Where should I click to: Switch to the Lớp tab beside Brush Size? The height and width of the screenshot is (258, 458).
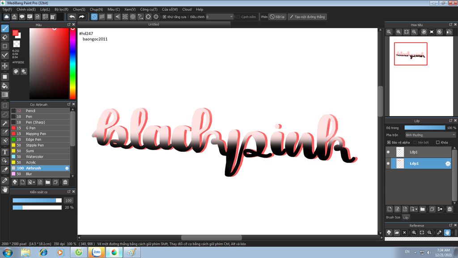406,218
